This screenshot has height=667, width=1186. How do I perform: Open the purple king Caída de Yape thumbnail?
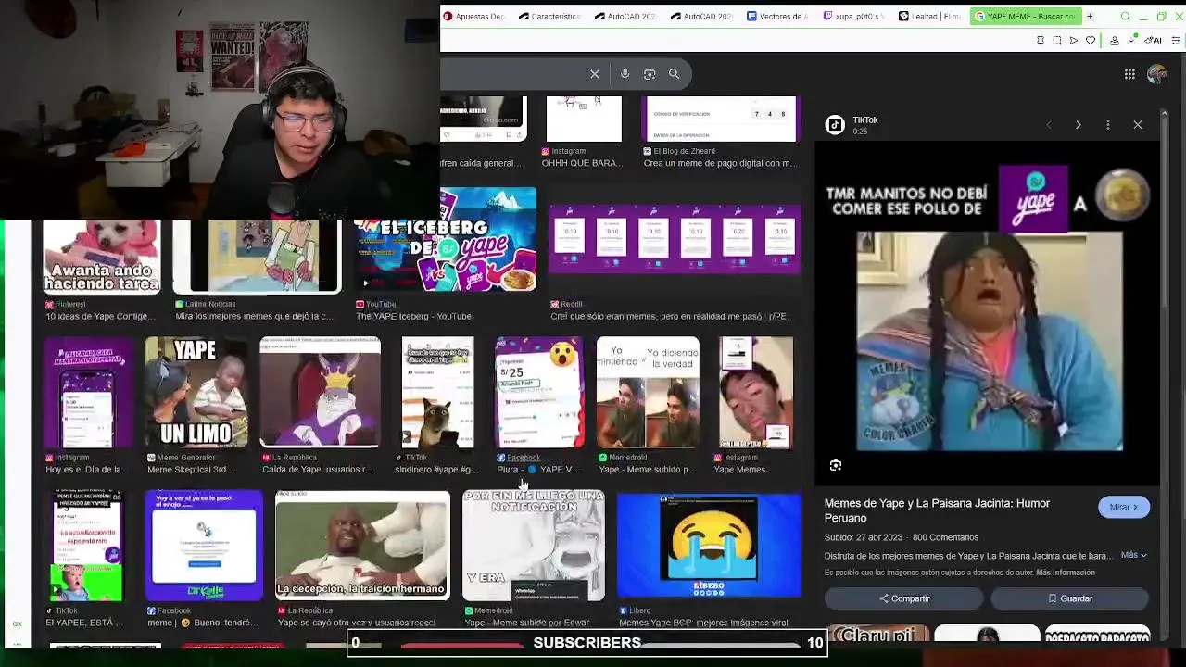tap(320, 393)
